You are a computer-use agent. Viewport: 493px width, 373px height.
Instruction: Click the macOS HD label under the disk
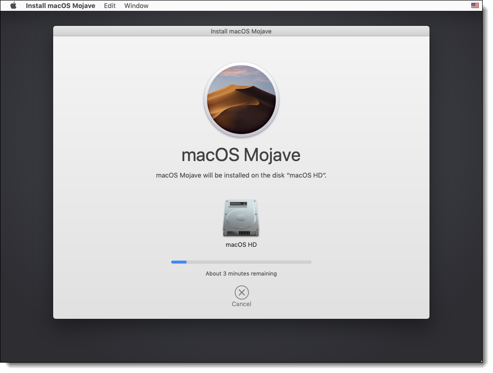tap(241, 245)
